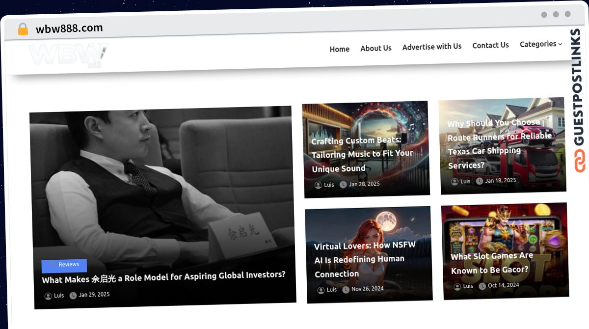Open Virtual Lovers NSFW AI article title
The width and height of the screenshot is (589, 329).
point(365,259)
